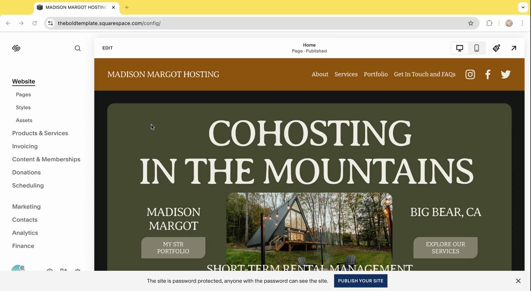Open Analytics section
Screen dimensions: 531x291
[x=25, y=233]
